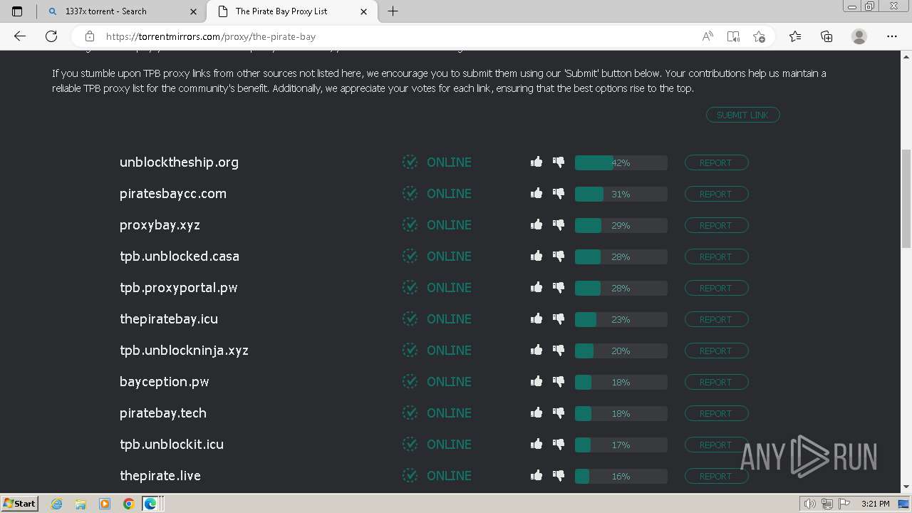Viewport: 912px width, 513px height.
Task: Downvote unblocktheship.org with thumbs down
Action: [x=559, y=162]
